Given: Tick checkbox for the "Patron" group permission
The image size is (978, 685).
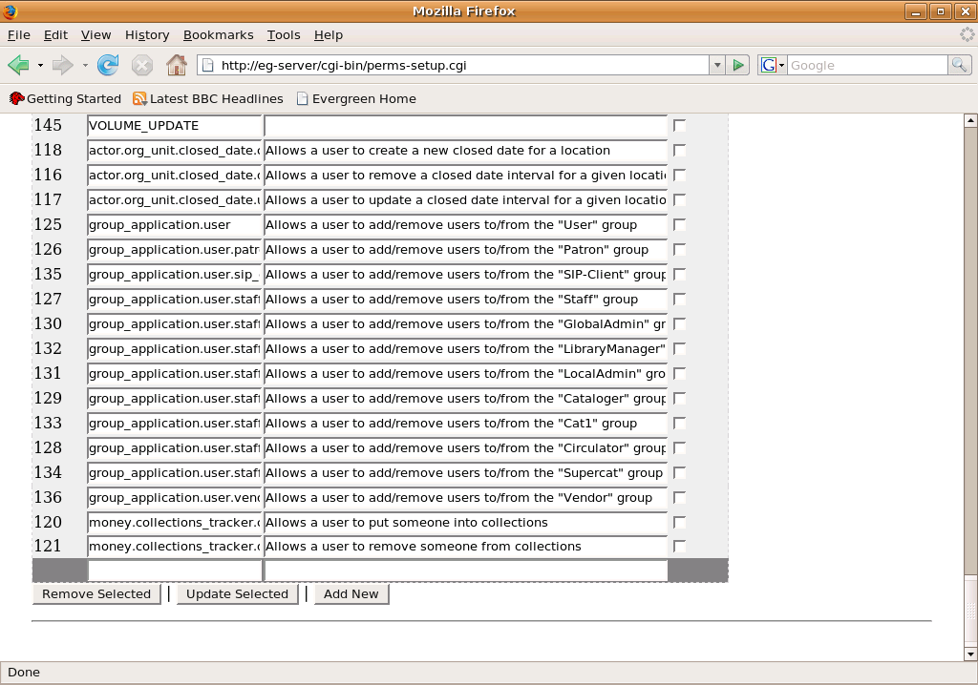Looking at the screenshot, I should tap(679, 250).
